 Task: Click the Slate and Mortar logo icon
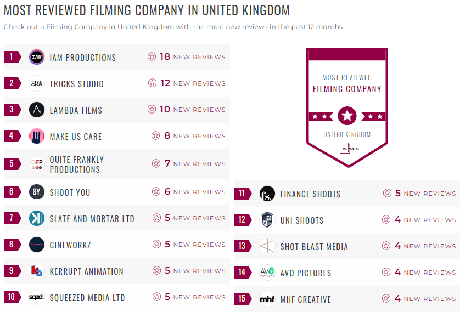coord(37,218)
